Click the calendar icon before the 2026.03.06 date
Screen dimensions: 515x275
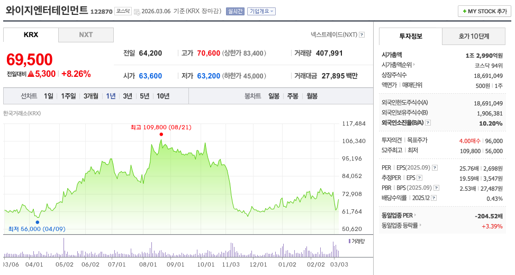click(137, 12)
